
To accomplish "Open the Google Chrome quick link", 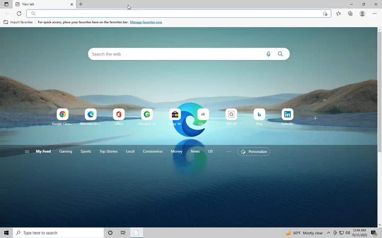I will pyautogui.click(x=62, y=117).
